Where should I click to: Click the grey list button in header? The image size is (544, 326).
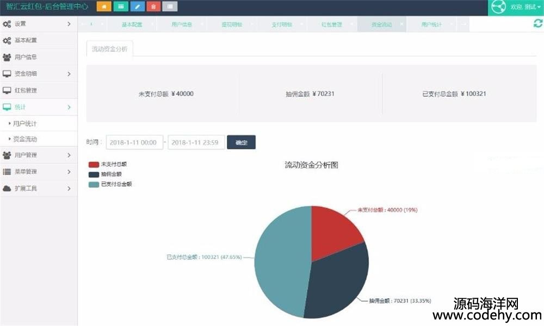tap(170, 6)
